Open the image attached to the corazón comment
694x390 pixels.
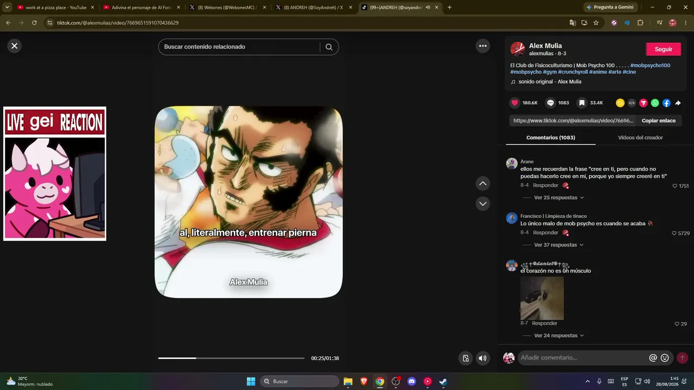click(x=542, y=298)
